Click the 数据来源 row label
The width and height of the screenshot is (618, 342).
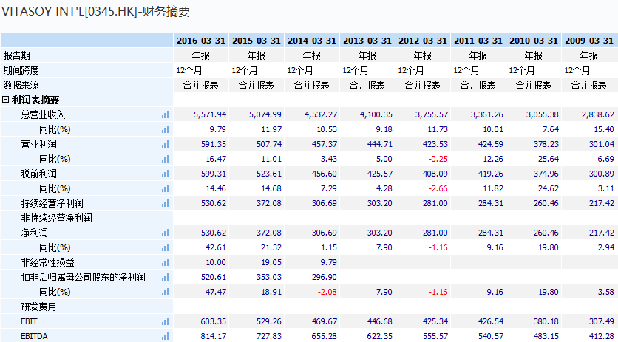pos(21,85)
